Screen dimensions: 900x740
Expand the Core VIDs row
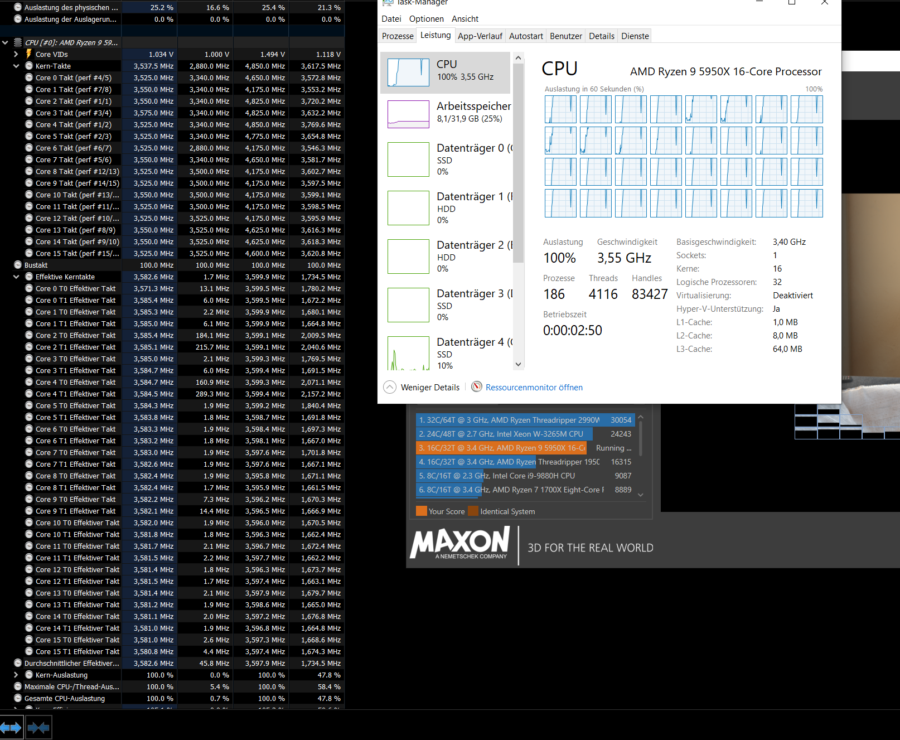(x=16, y=54)
